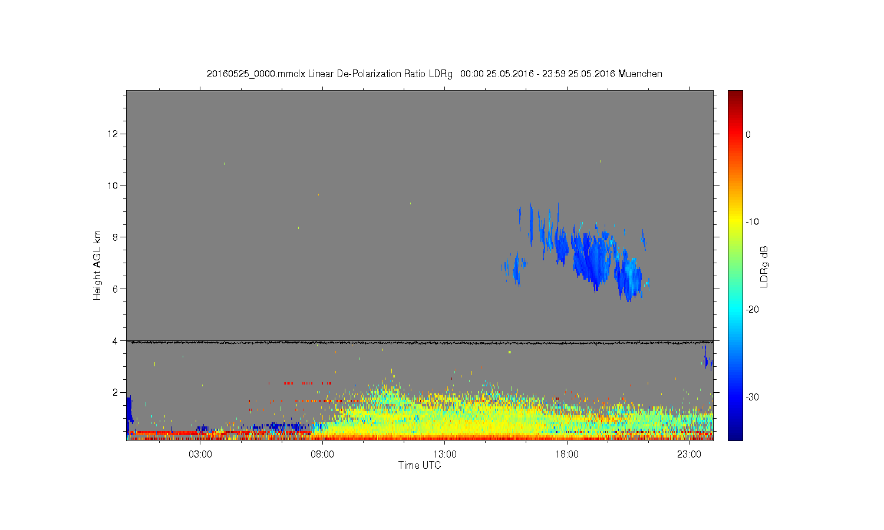Screen dimensions: 884x530
Task: Click the height tick label 10
Action: (x=114, y=185)
